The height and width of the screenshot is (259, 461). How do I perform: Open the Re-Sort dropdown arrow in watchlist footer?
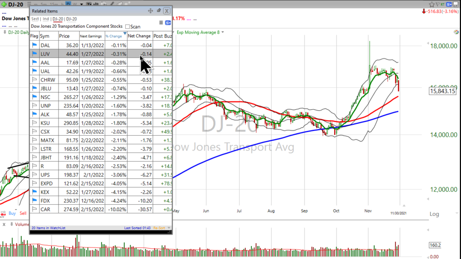coord(169,228)
